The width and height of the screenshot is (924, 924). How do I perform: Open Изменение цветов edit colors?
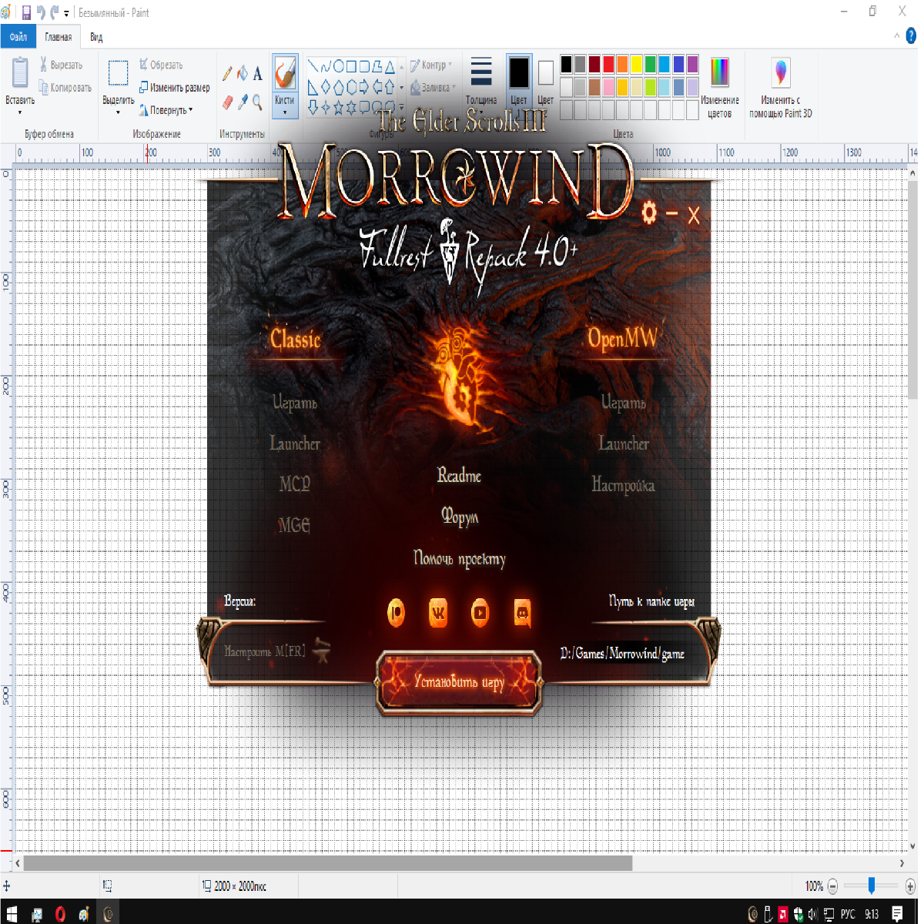719,88
